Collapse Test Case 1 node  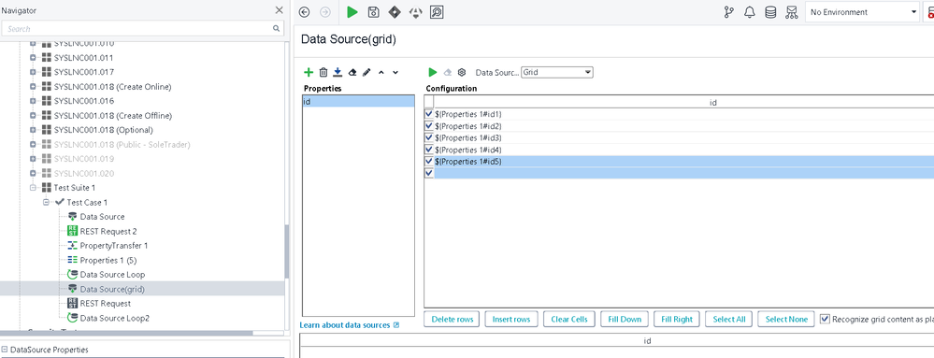coord(46,203)
